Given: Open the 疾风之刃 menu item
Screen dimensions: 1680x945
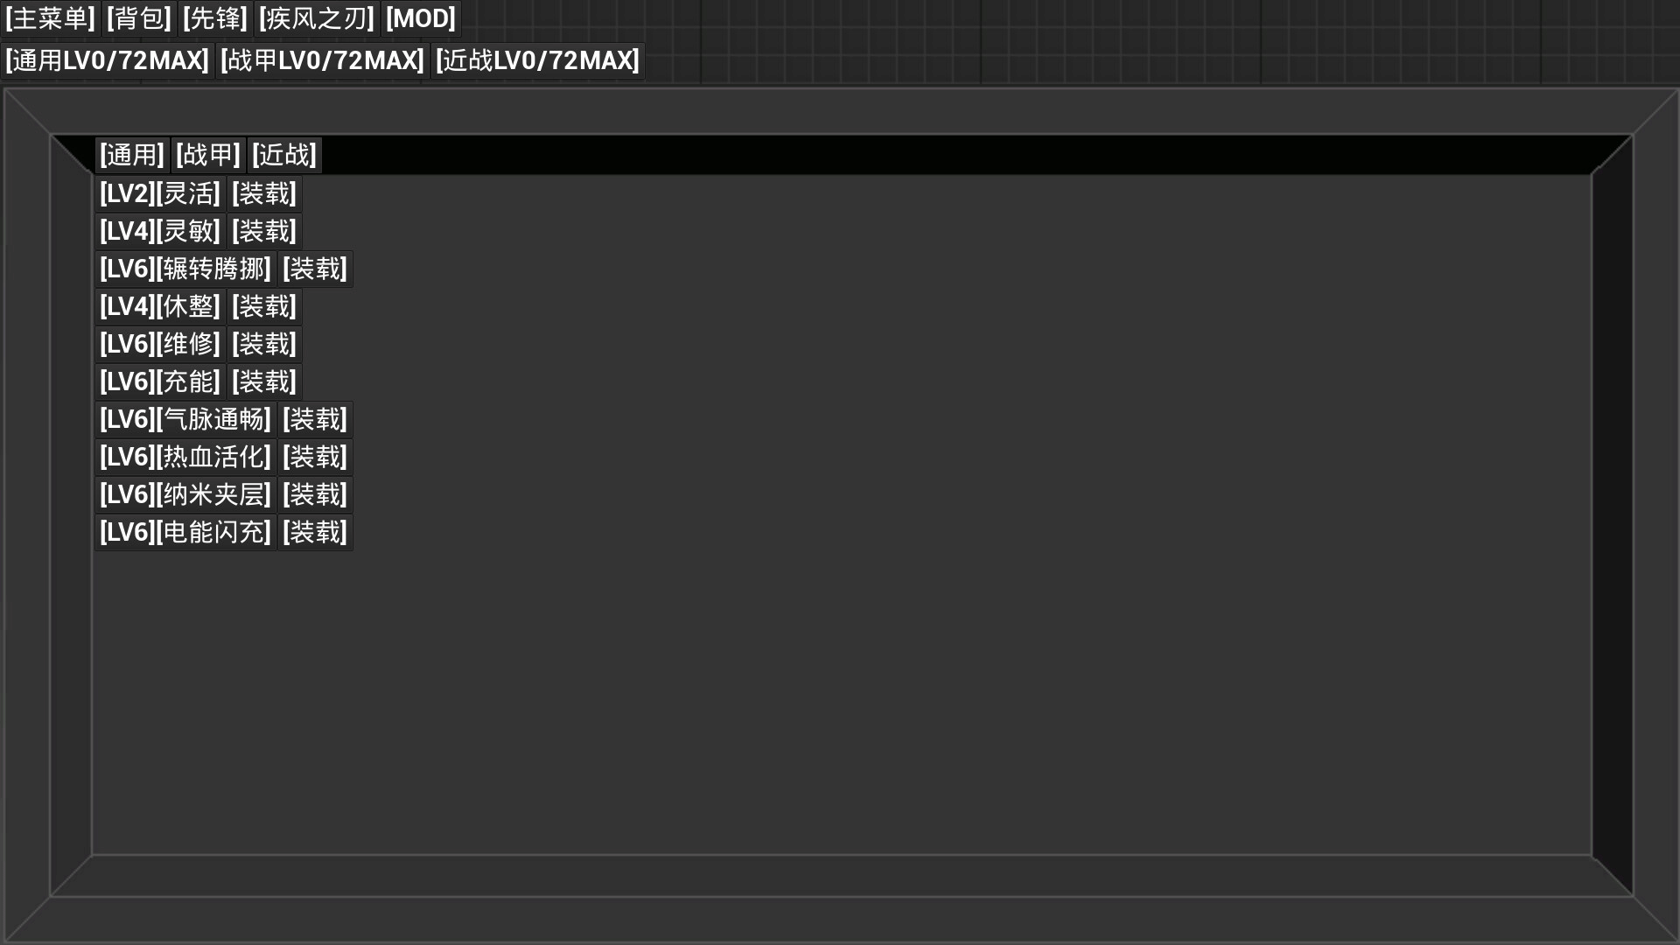Looking at the screenshot, I should 317,18.
